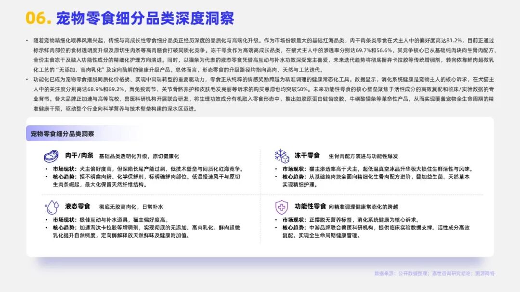Click the 数据来源 footnote at bottom right
This screenshot has width=520, height=292.
point(434,273)
